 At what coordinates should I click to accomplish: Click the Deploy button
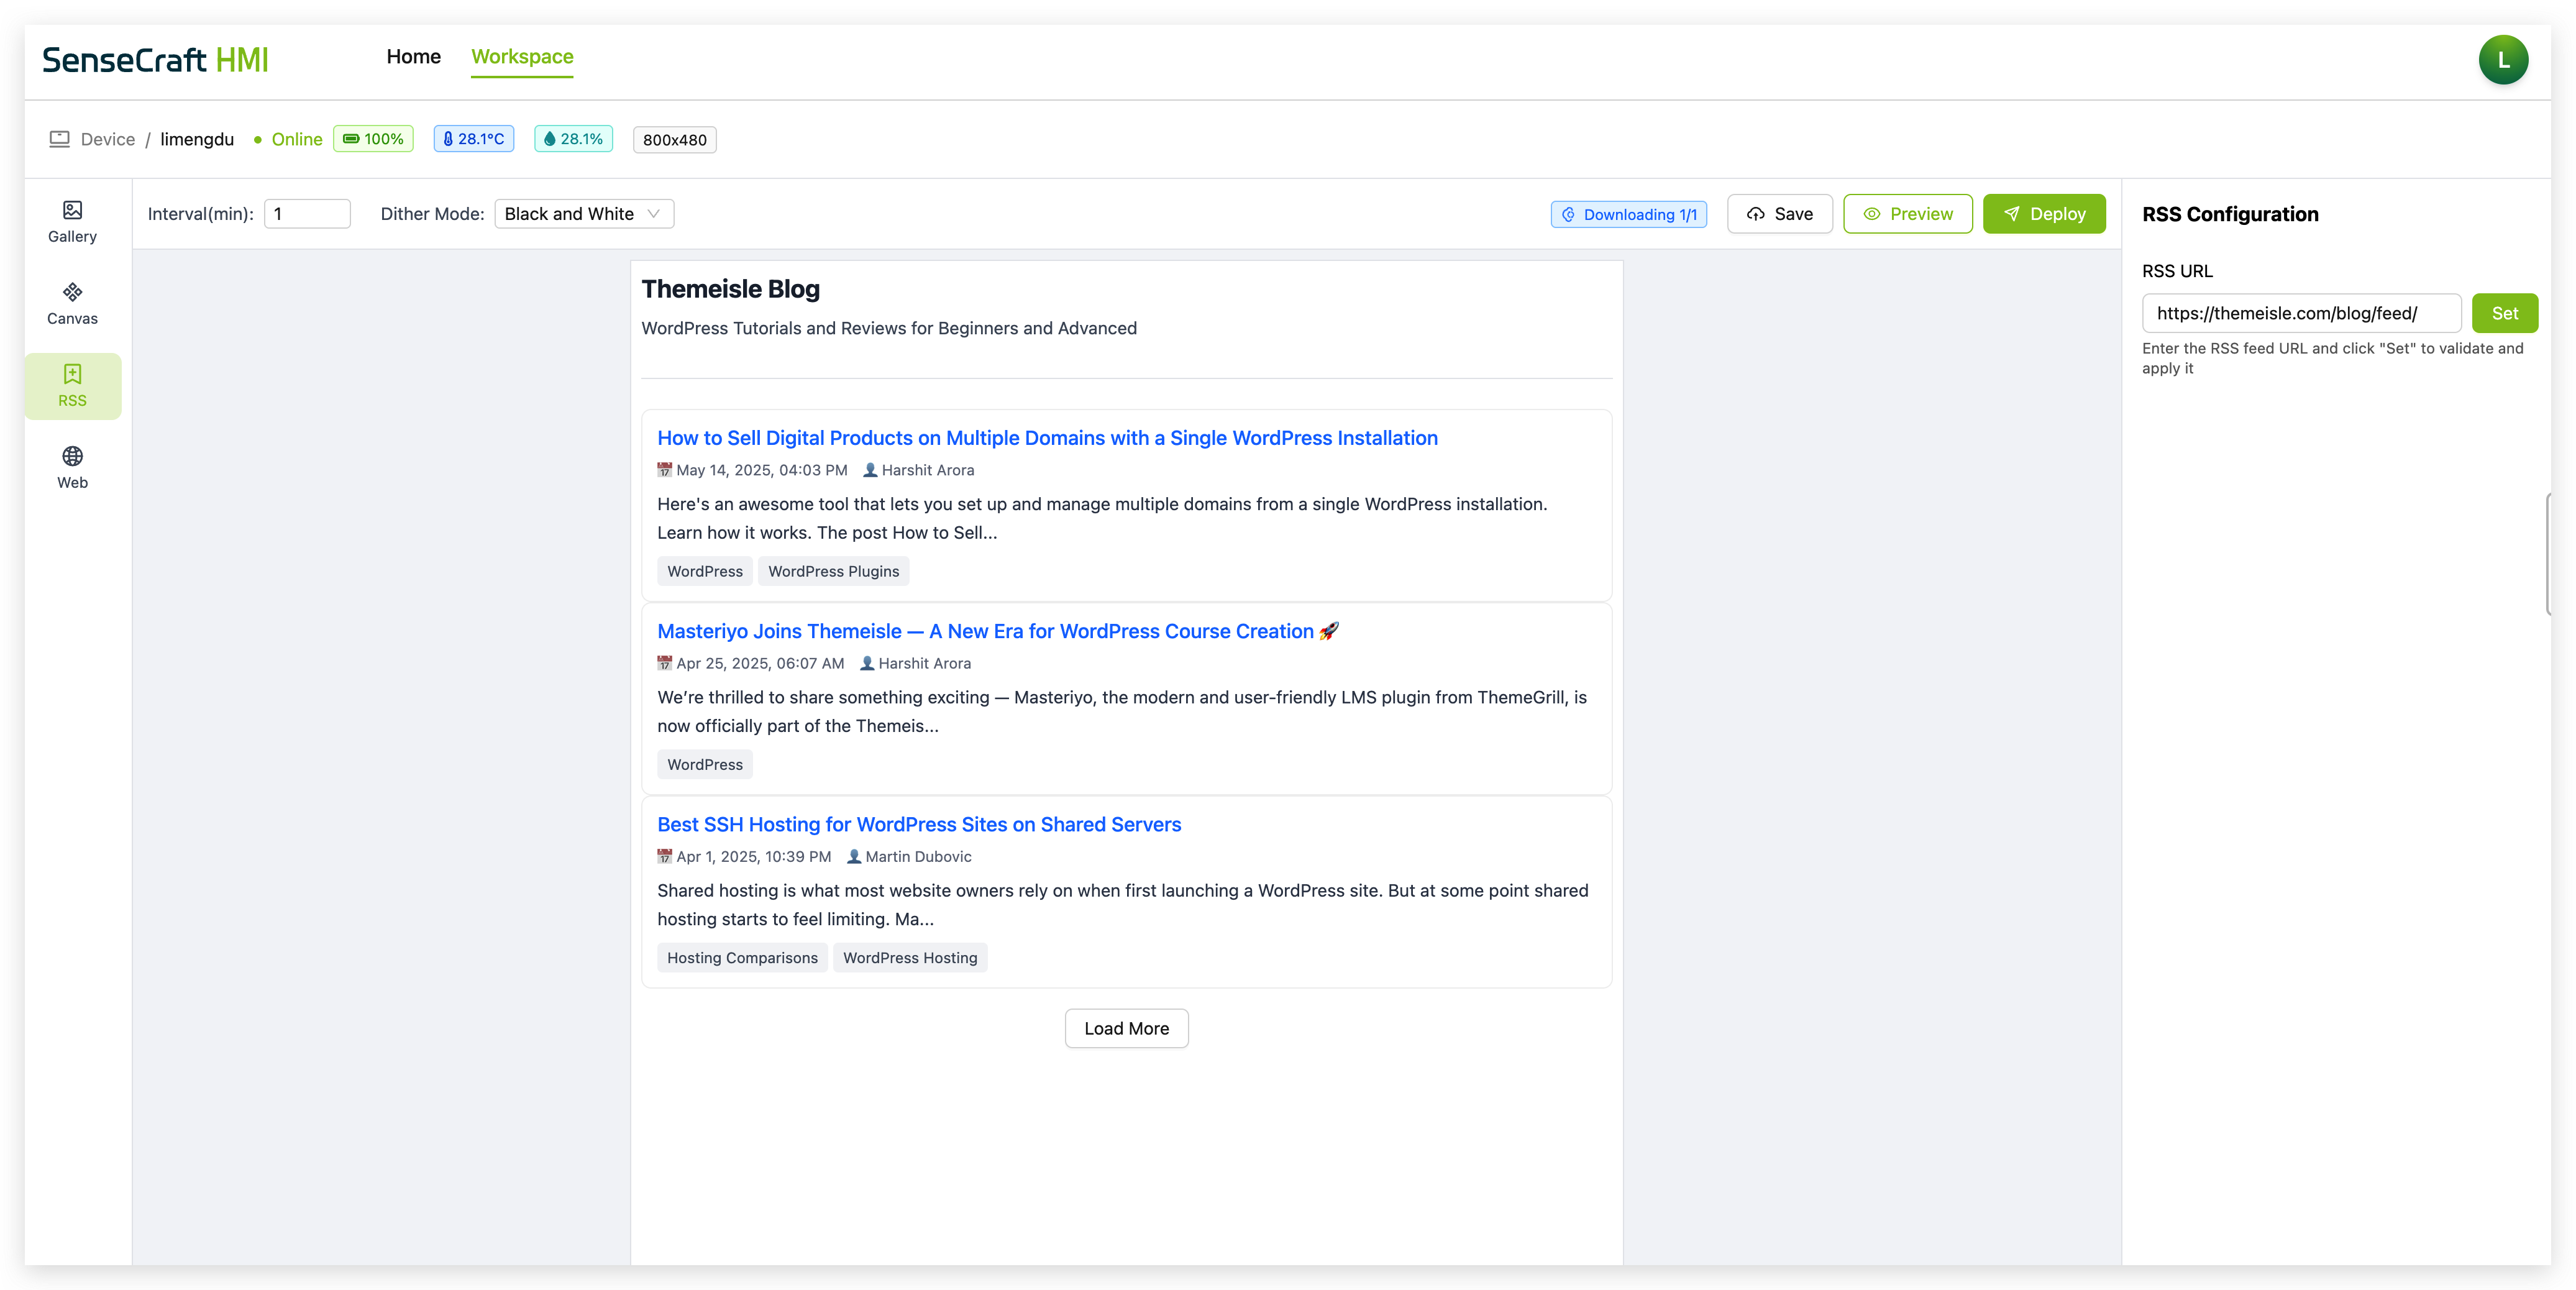click(x=2043, y=214)
